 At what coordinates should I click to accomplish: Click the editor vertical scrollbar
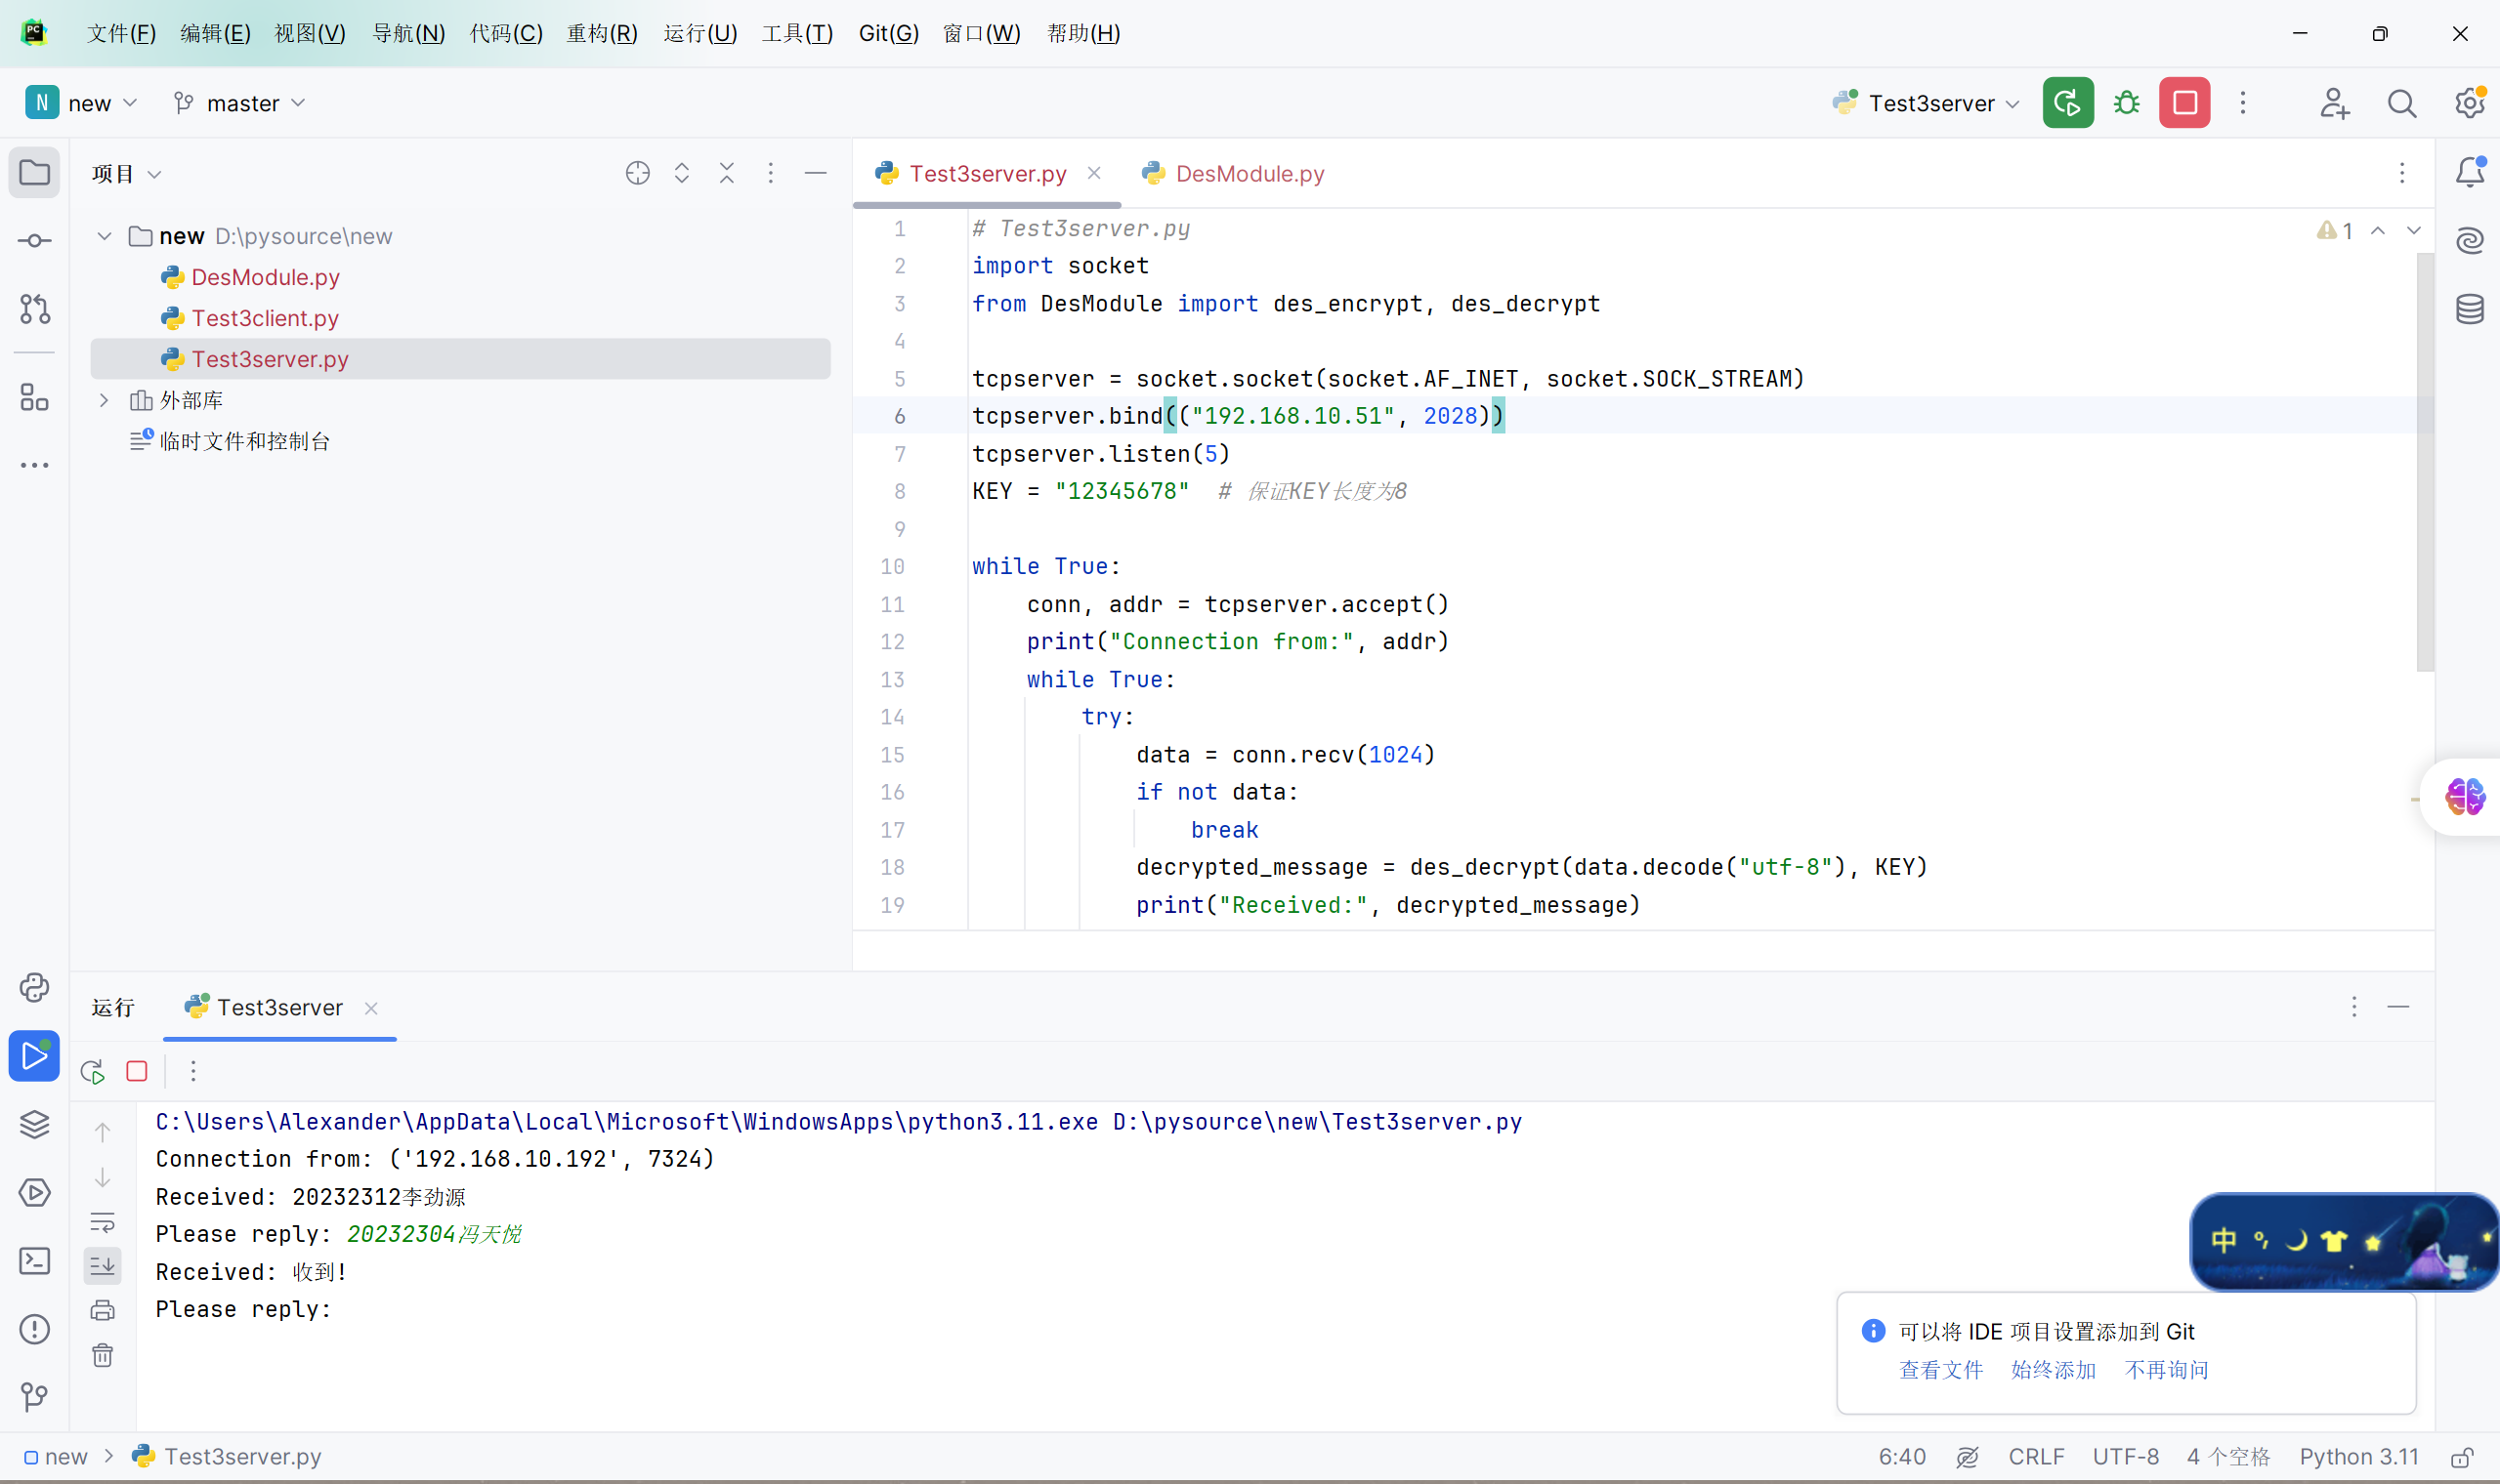[x=2424, y=460]
